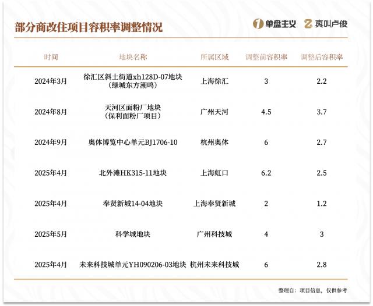The height and width of the screenshot is (306, 373).
Task: Click the 未来科技城单元YH090206-03地块 plot name
Action: click(133, 265)
